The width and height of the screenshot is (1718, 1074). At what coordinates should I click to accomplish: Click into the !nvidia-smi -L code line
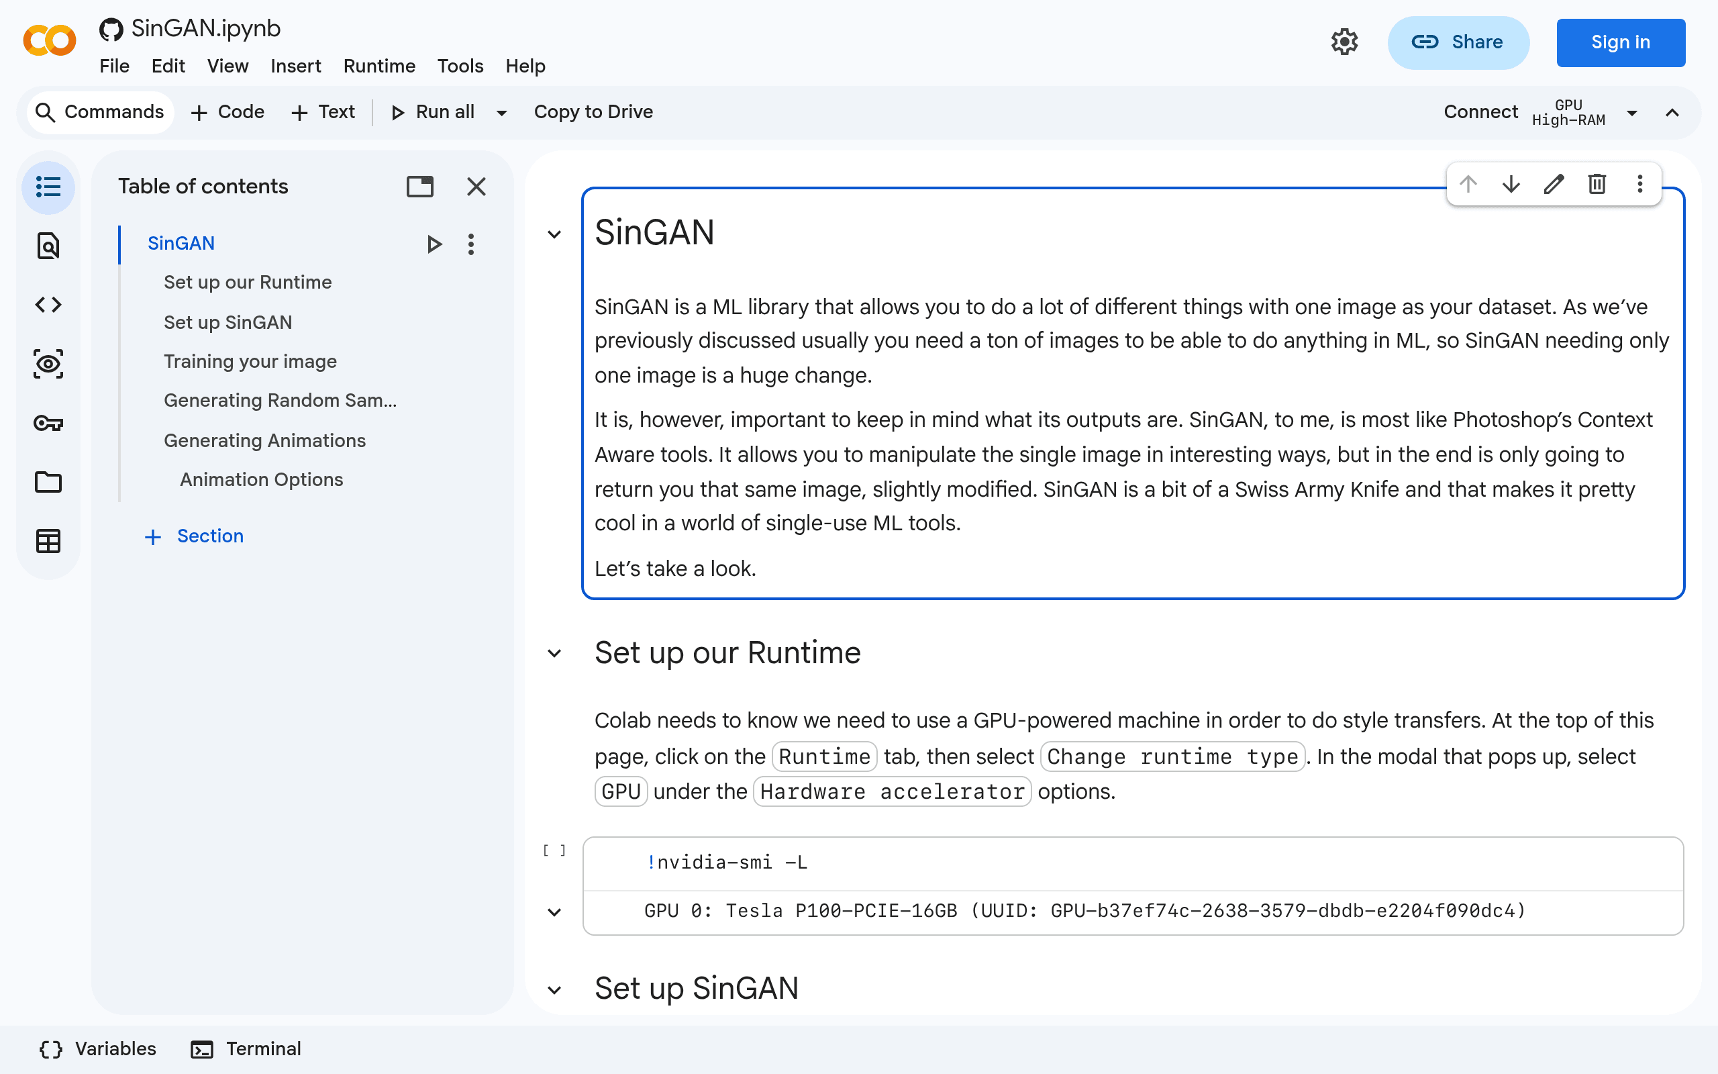pyautogui.click(x=727, y=863)
